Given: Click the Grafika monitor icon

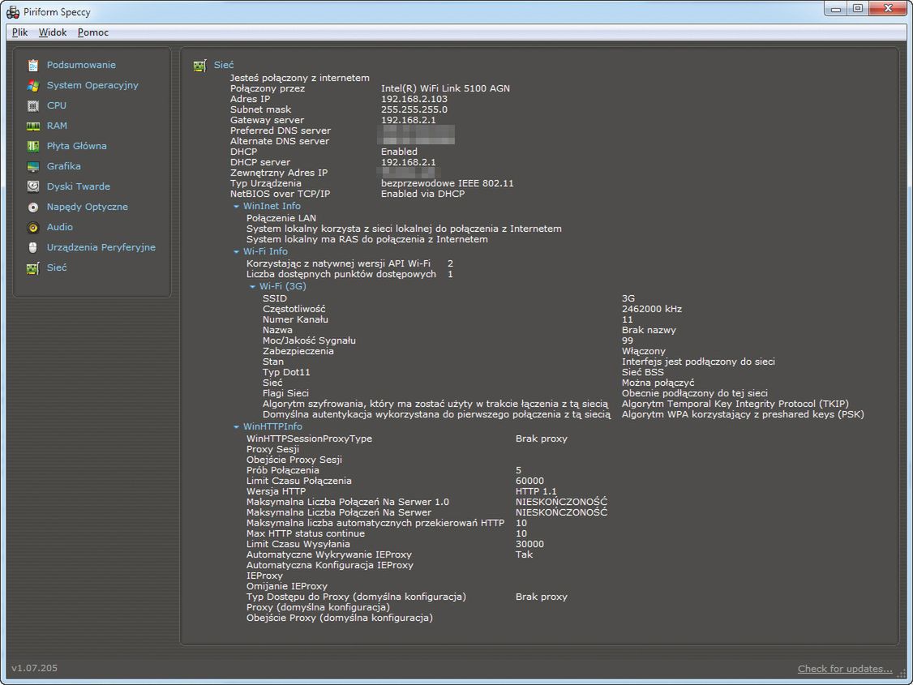Looking at the screenshot, I should (x=33, y=166).
